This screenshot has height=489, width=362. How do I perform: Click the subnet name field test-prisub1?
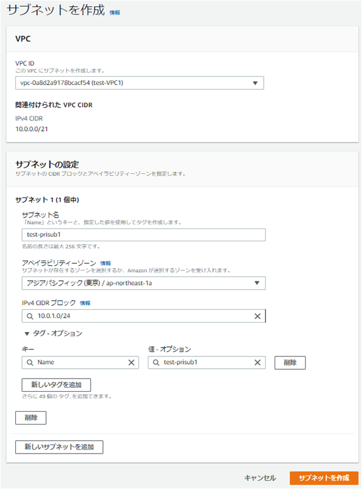(144, 235)
